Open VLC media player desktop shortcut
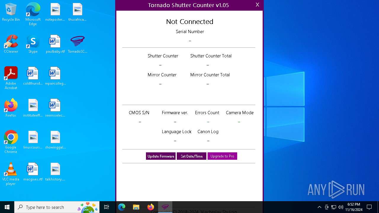This screenshot has width=379, height=213. click(11, 174)
